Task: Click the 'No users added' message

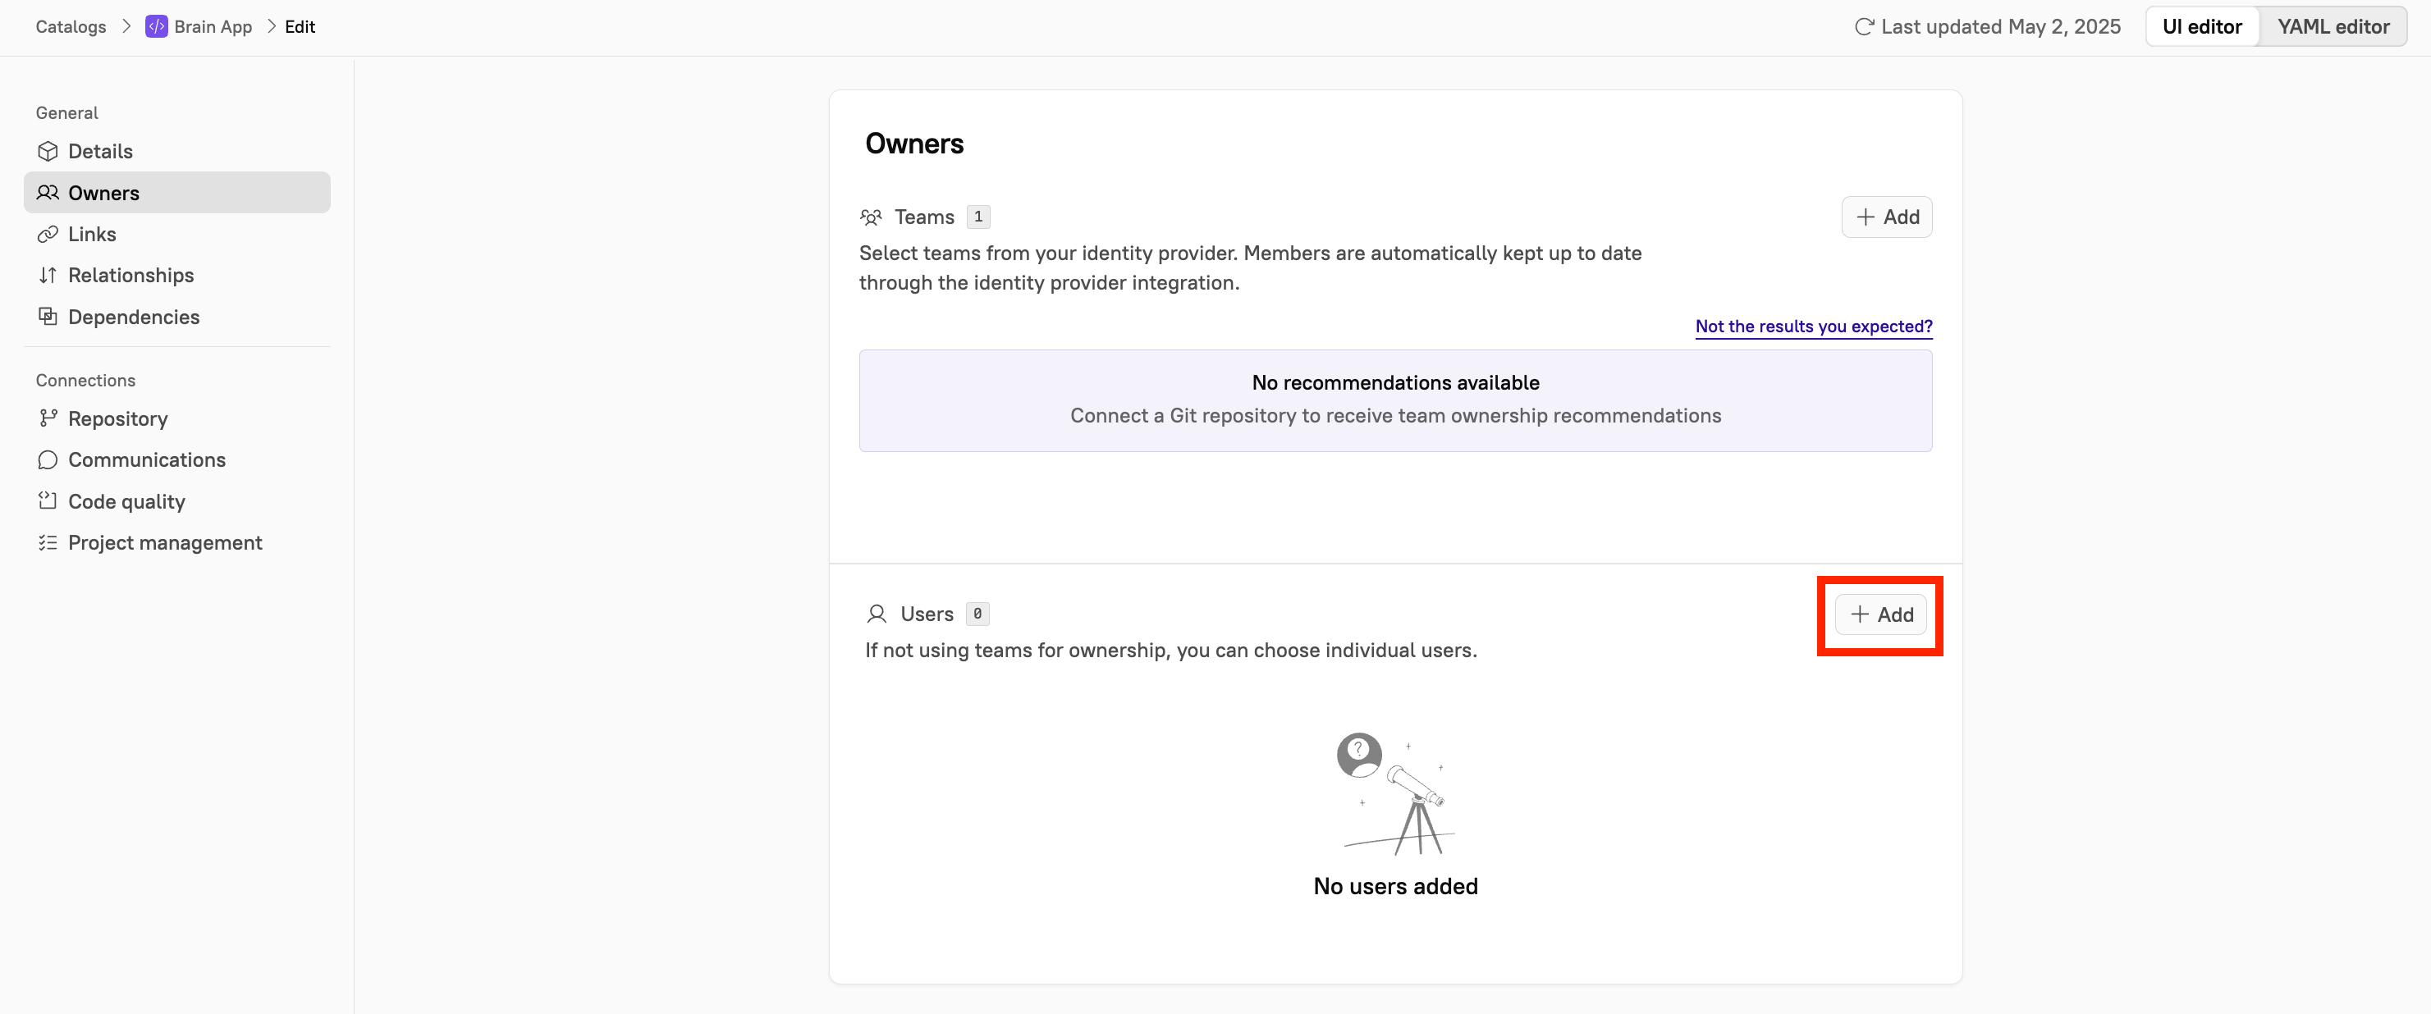Action: point(1396,887)
